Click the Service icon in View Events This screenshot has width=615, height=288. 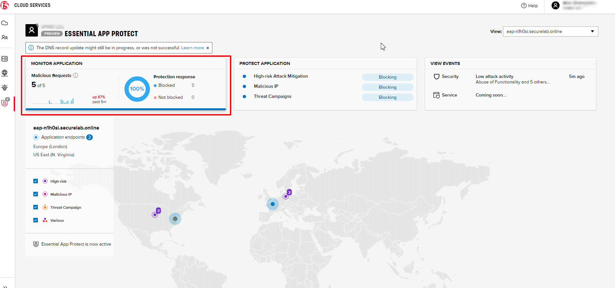tap(437, 95)
